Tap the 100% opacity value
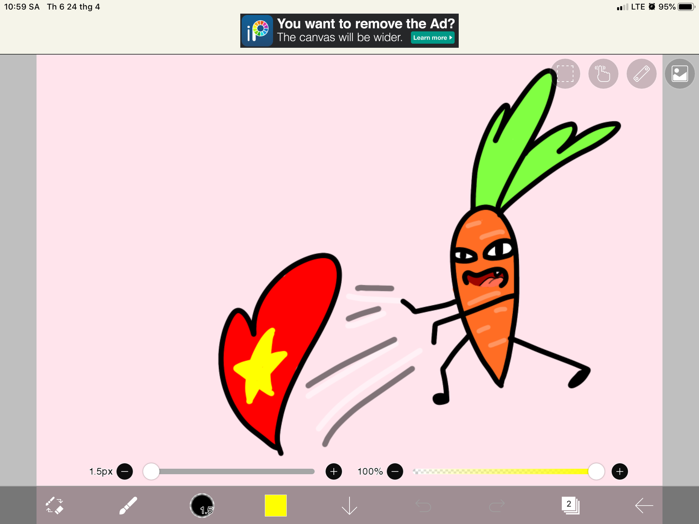699x524 pixels. 370,472
